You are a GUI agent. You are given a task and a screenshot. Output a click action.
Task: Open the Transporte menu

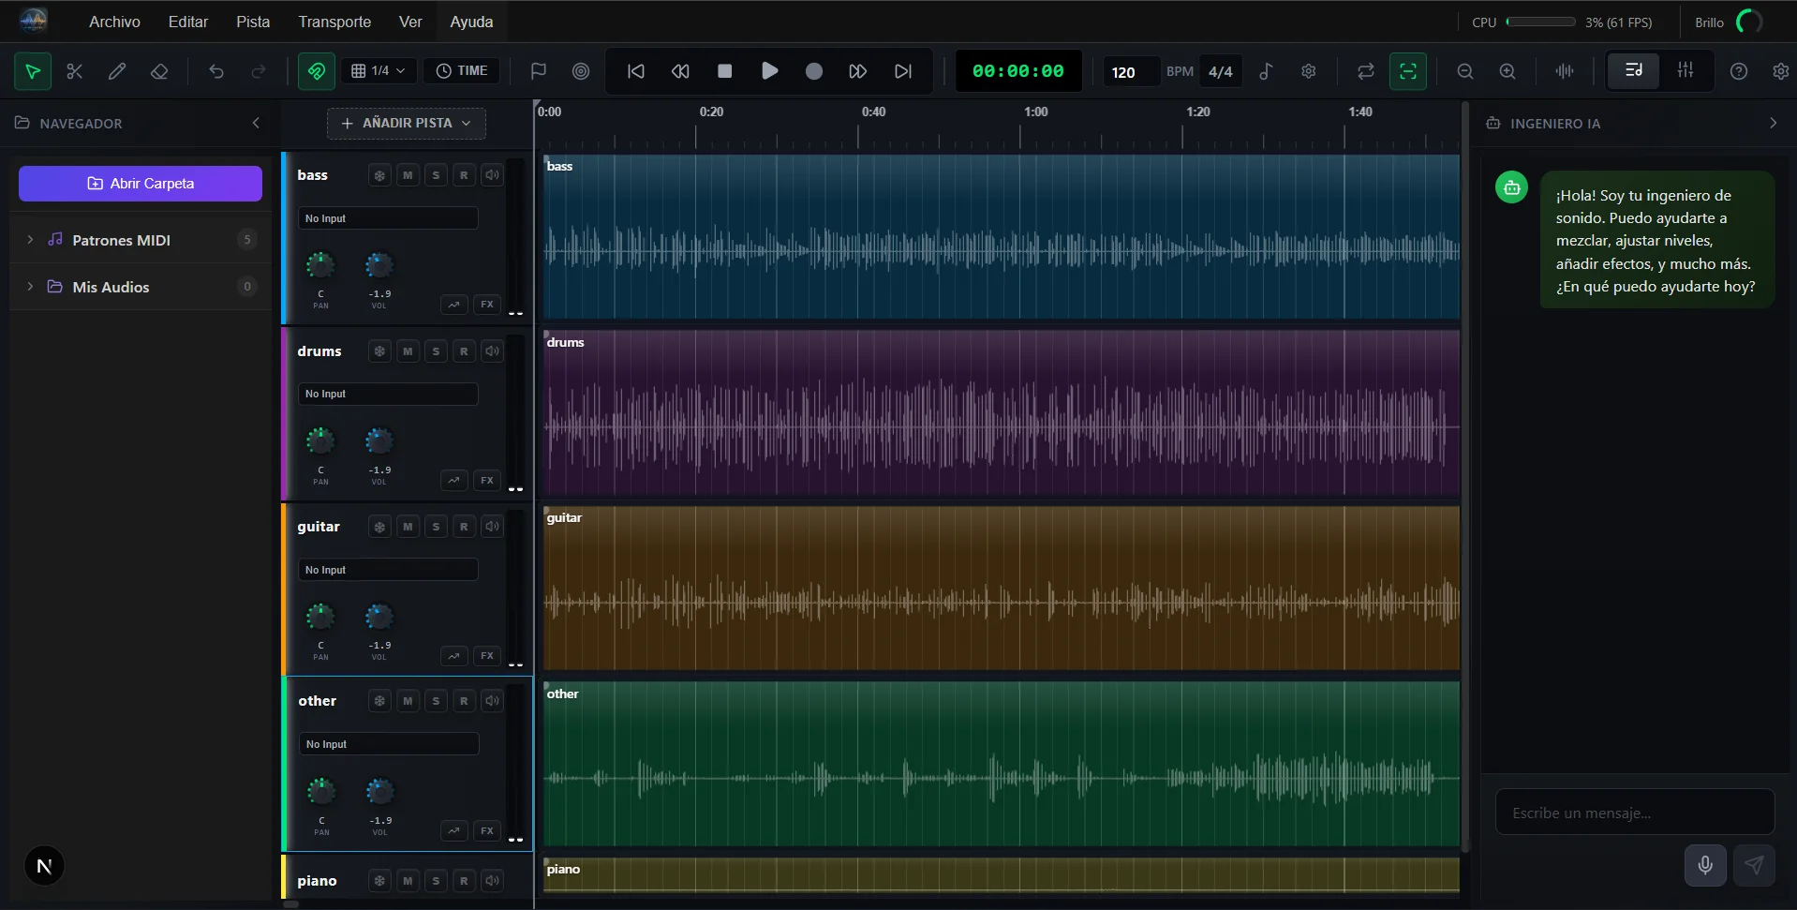pyautogui.click(x=334, y=22)
